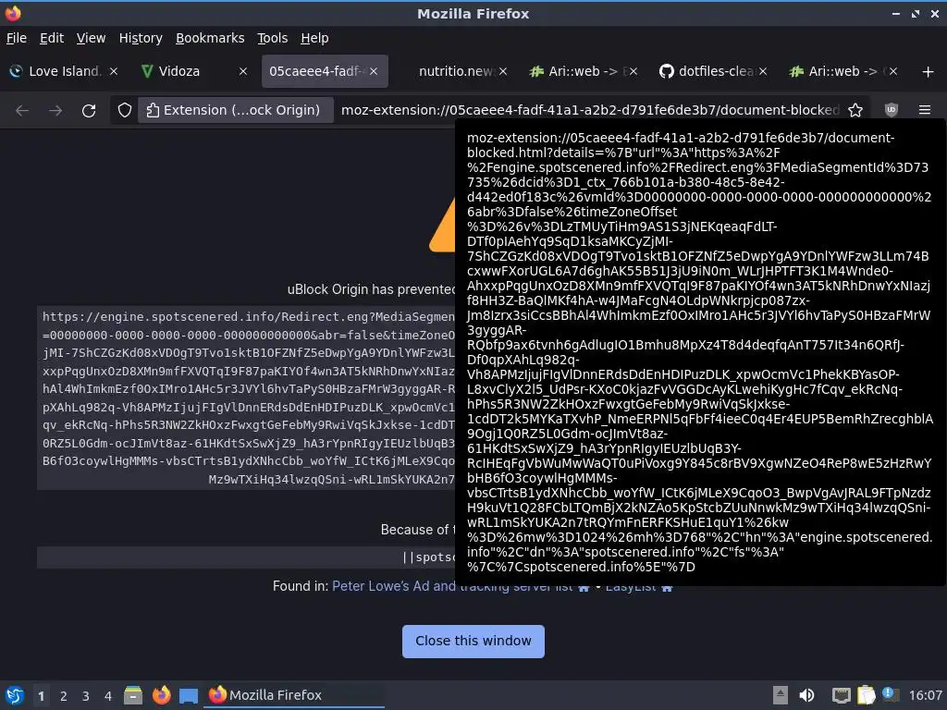The width and height of the screenshot is (947, 710).
Task: Open a new tab with plus icon
Action: pos(929,72)
